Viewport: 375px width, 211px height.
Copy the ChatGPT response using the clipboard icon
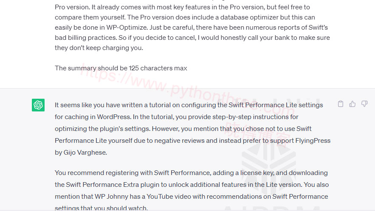341,104
